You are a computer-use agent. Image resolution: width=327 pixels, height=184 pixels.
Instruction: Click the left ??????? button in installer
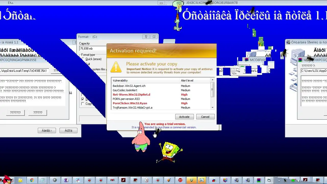point(15,113)
